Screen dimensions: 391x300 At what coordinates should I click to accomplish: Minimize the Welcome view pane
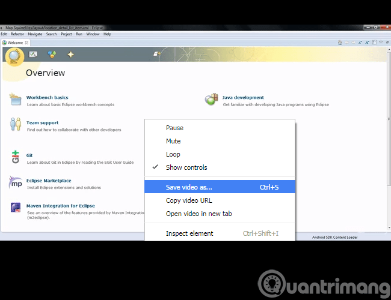[x=381, y=42]
